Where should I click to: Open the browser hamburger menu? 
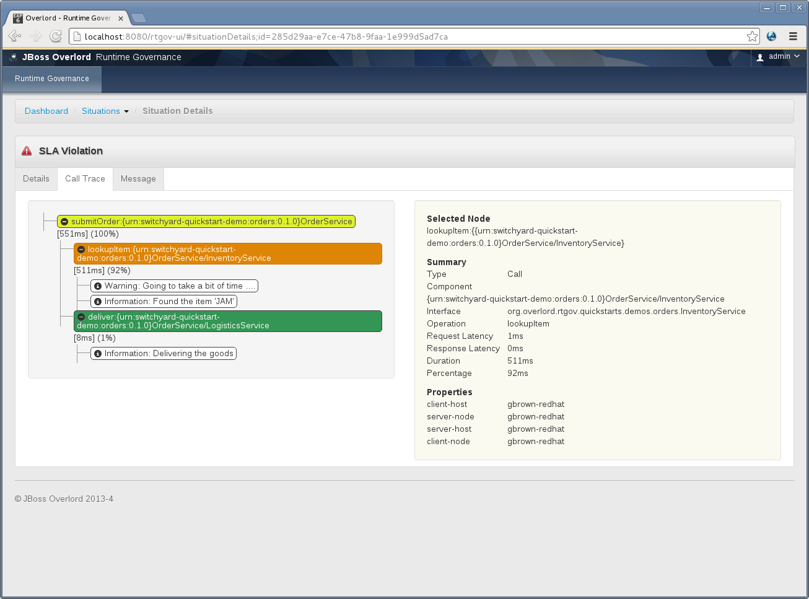[x=793, y=37]
